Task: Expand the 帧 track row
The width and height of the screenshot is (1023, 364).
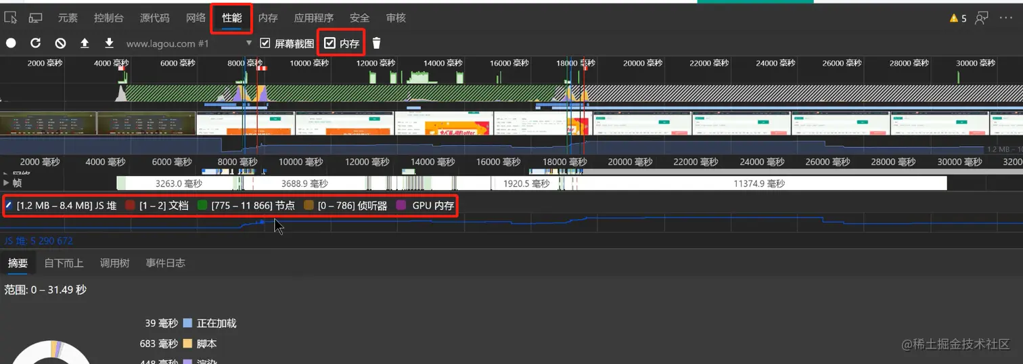Action: (x=7, y=183)
